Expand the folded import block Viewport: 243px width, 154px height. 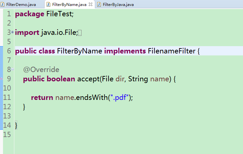(12, 32)
